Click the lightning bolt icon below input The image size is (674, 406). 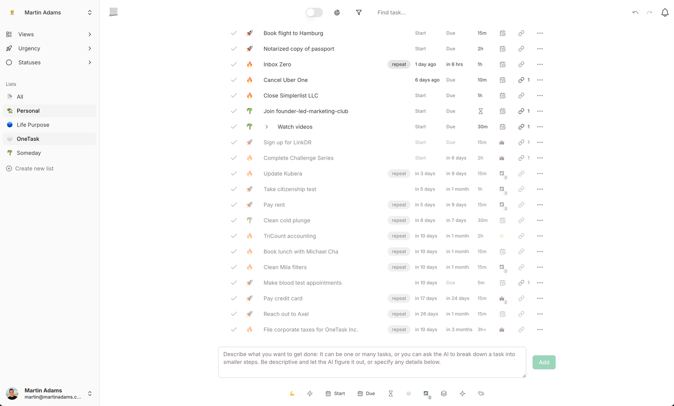(310, 393)
